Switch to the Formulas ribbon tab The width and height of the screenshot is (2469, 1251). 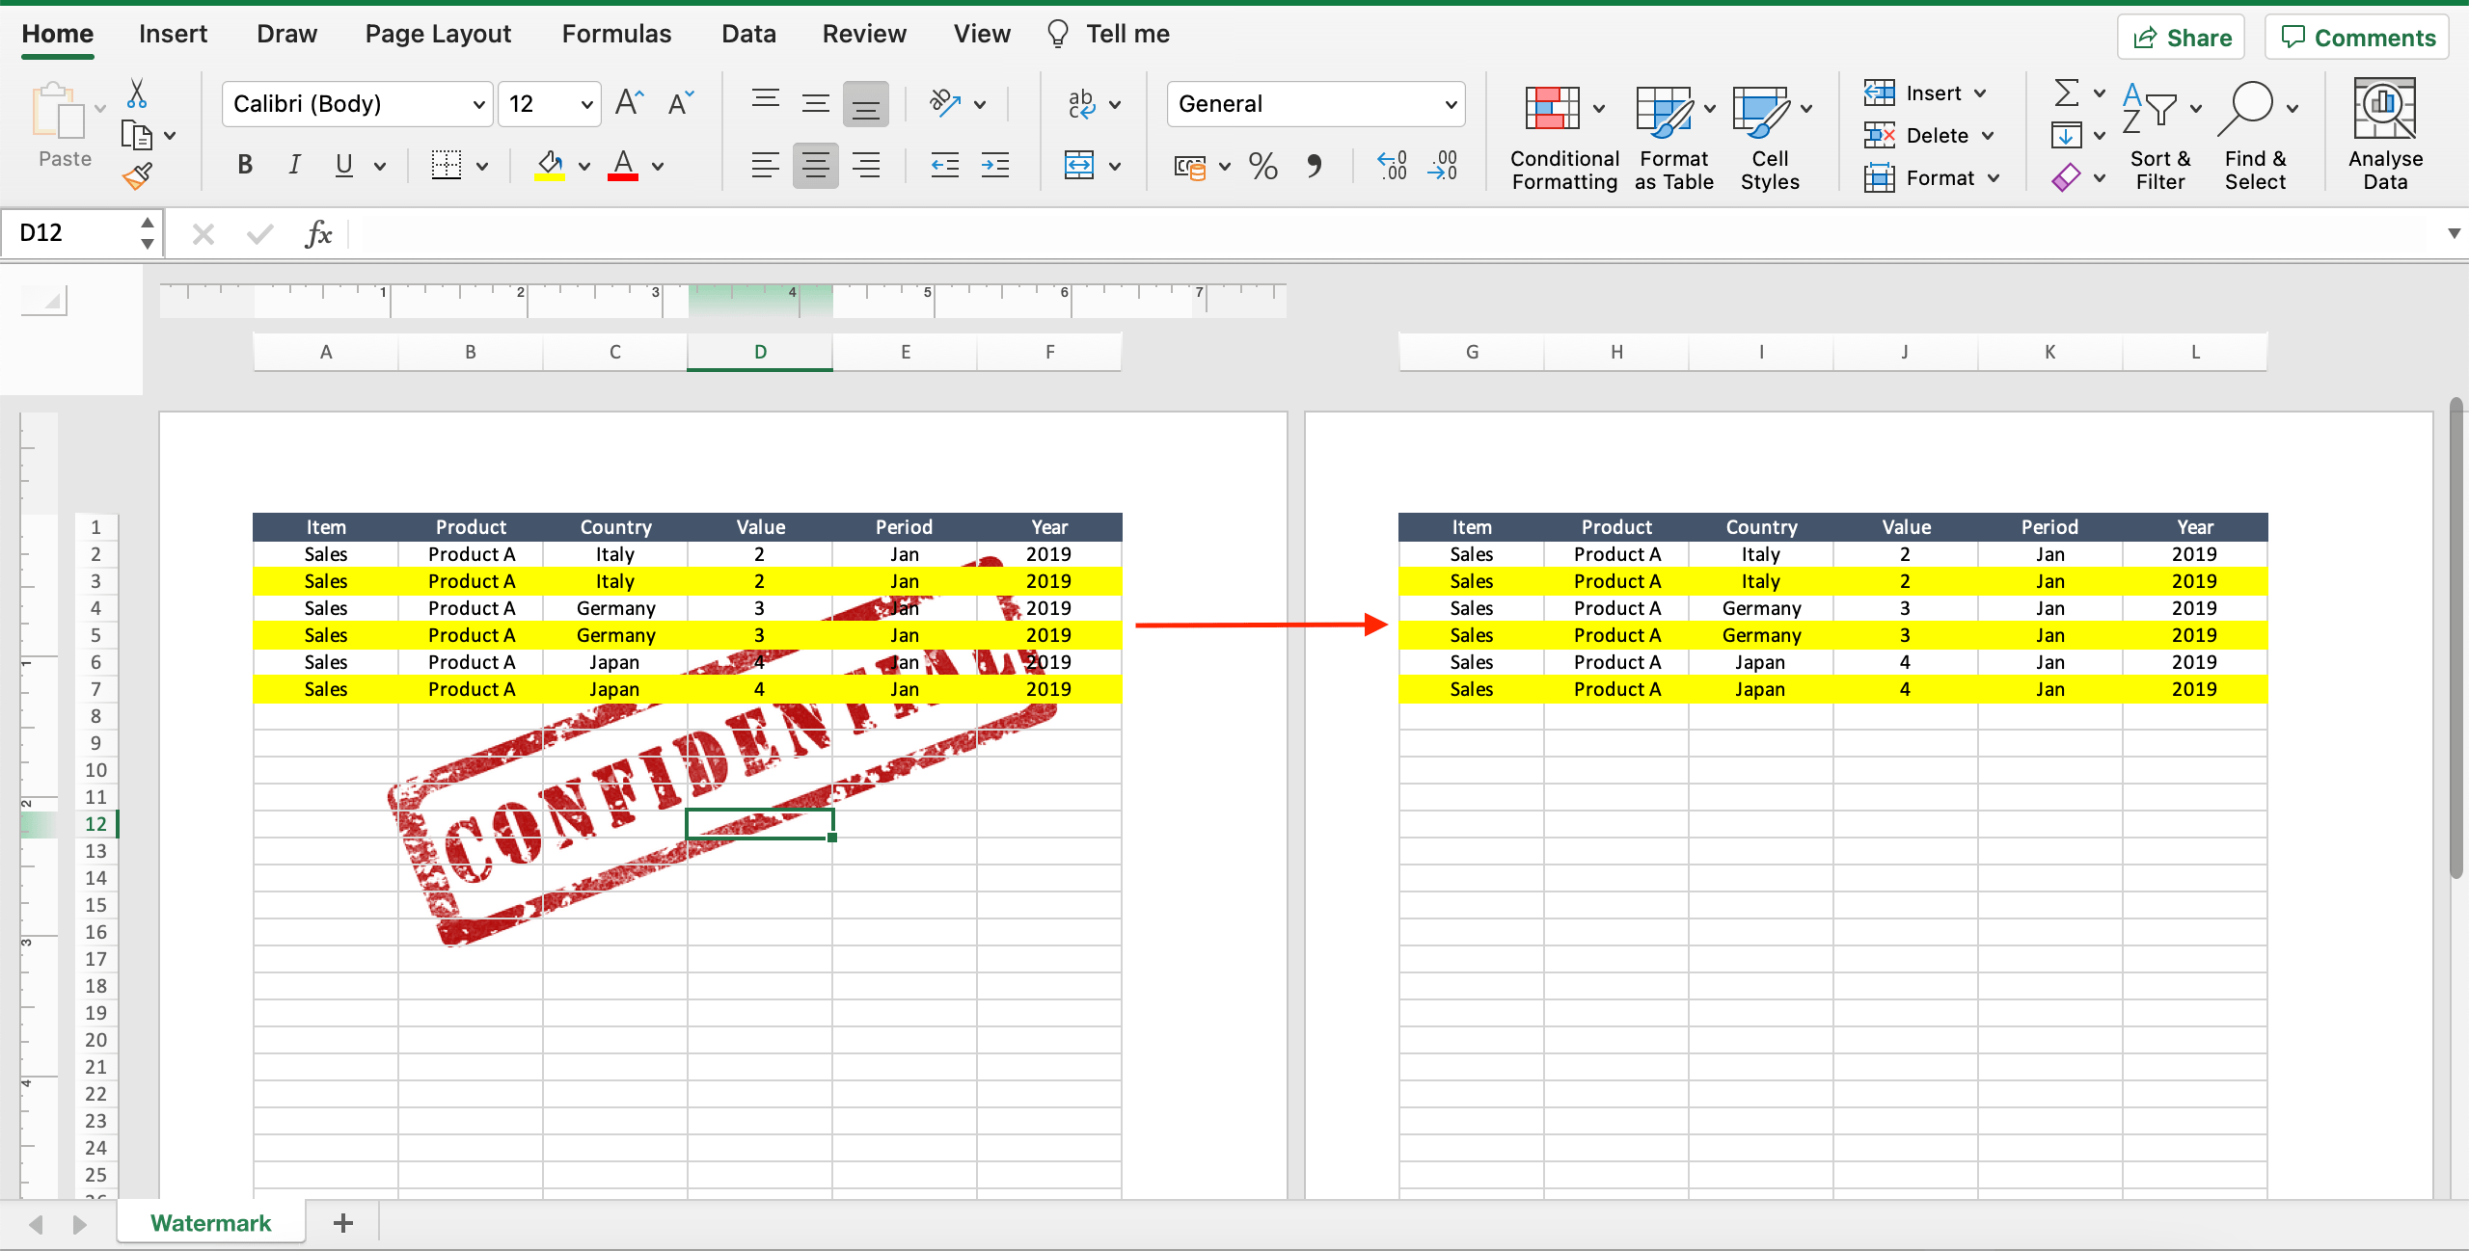click(x=615, y=33)
